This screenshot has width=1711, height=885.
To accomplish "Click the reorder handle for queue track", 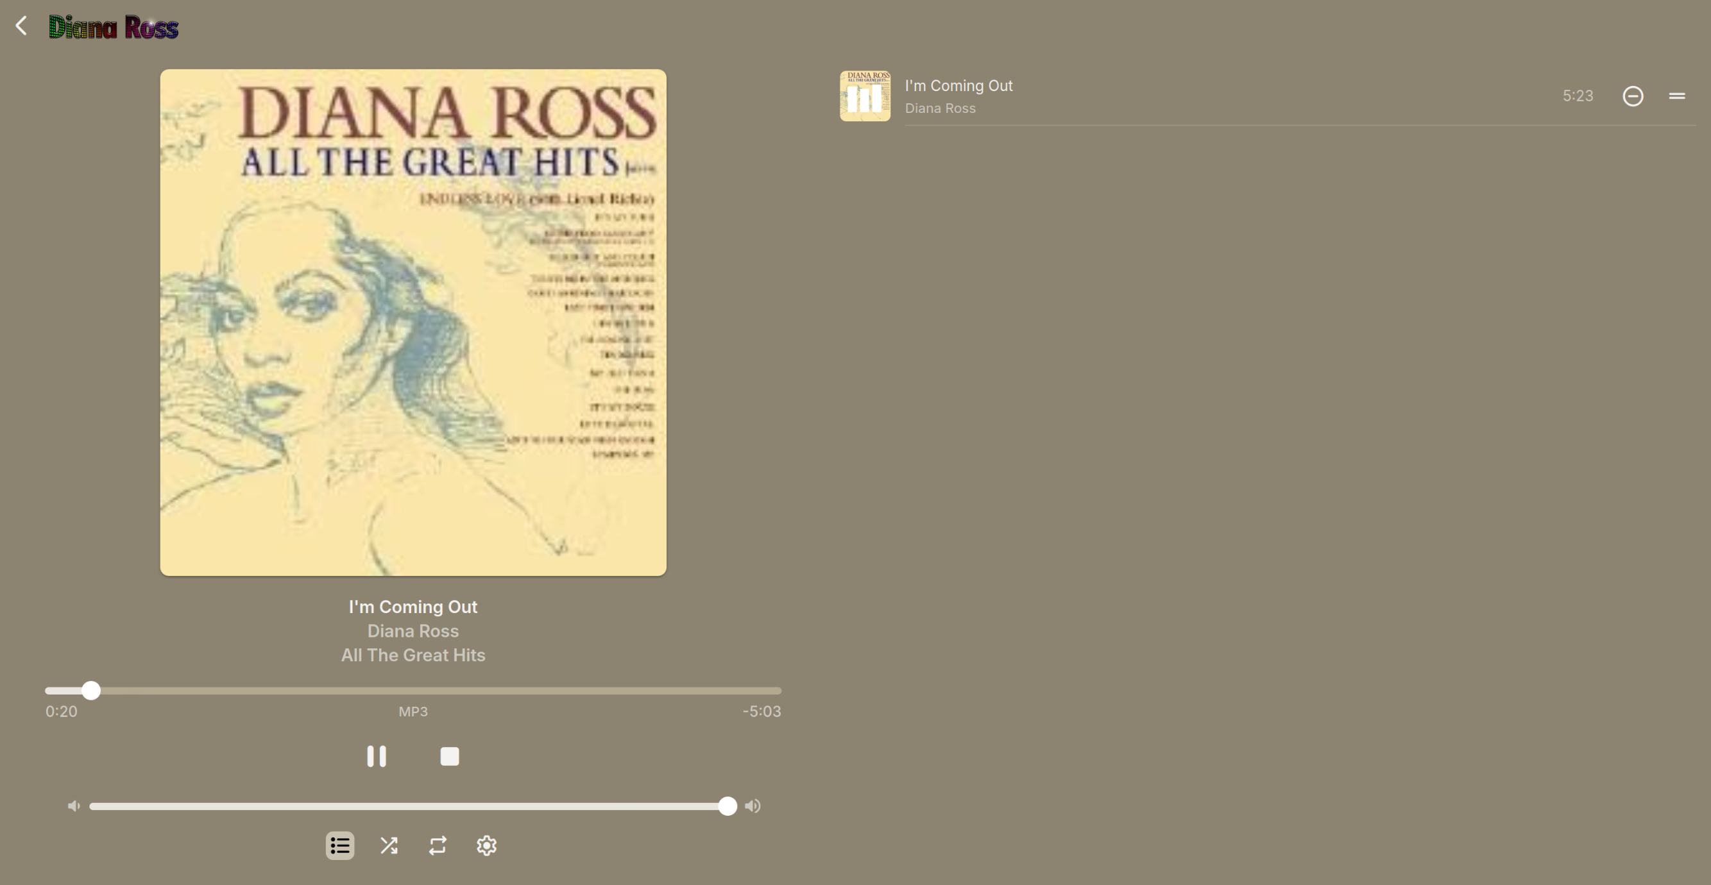I will [x=1677, y=96].
